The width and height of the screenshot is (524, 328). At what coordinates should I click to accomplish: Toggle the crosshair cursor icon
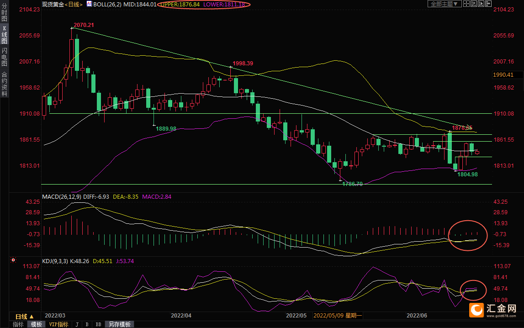[466, 4]
